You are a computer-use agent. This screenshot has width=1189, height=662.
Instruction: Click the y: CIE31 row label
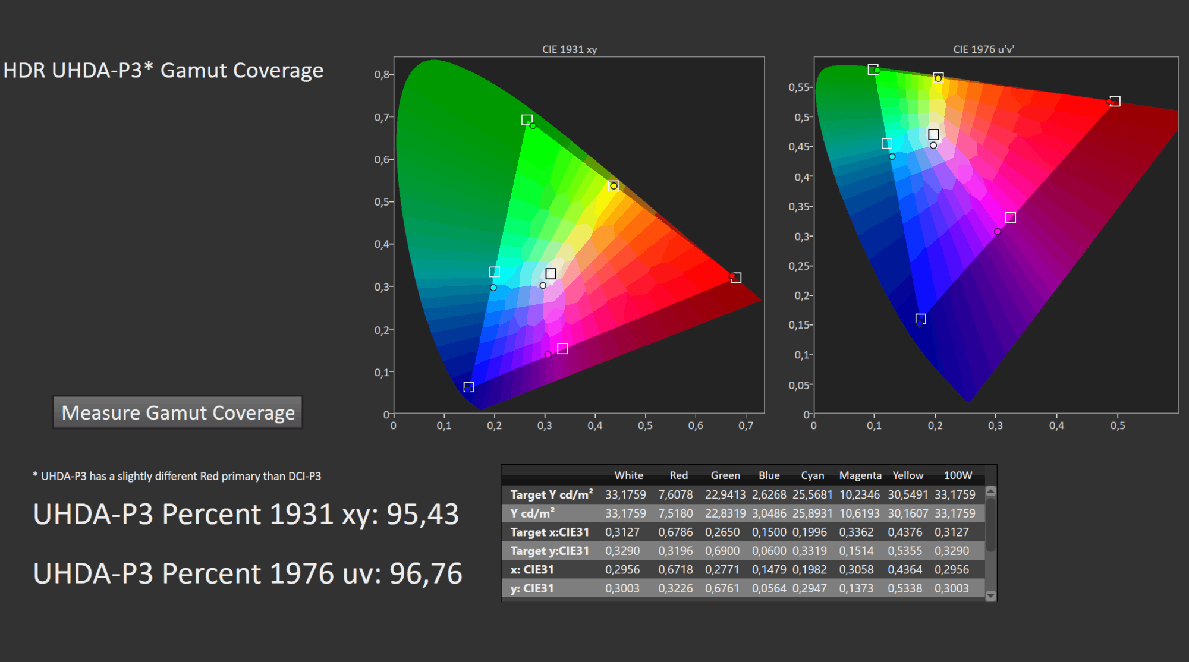coord(532,588)
